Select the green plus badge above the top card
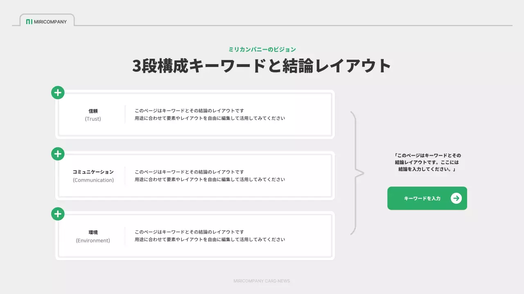The width and height of the screenshot is (524, 294). pyautogui.click(x=57, y=92)
